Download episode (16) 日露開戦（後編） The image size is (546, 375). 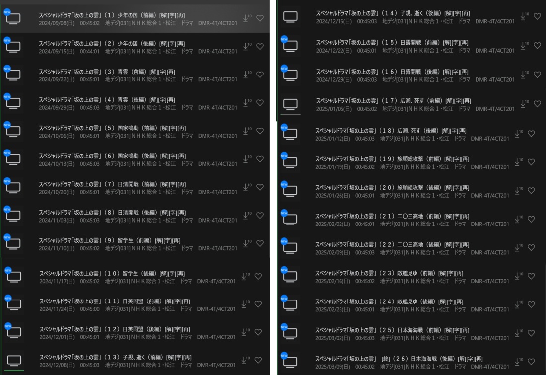pyautogui.click(x=524, y=75)
